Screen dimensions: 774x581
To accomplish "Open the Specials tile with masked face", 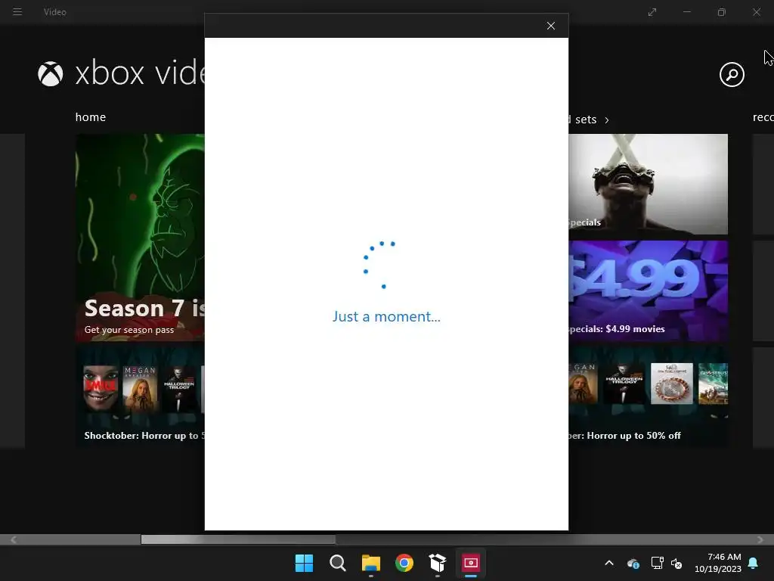I will [648, 184].
